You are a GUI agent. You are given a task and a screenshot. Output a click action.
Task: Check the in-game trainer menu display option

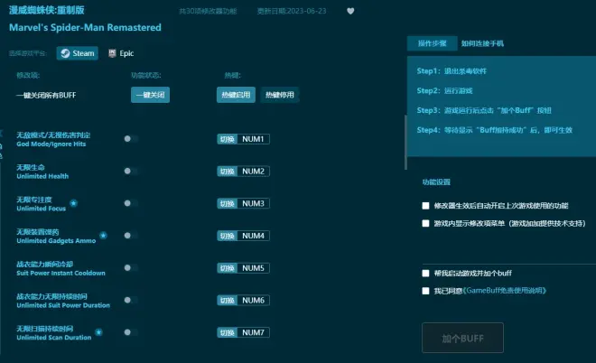426,222
